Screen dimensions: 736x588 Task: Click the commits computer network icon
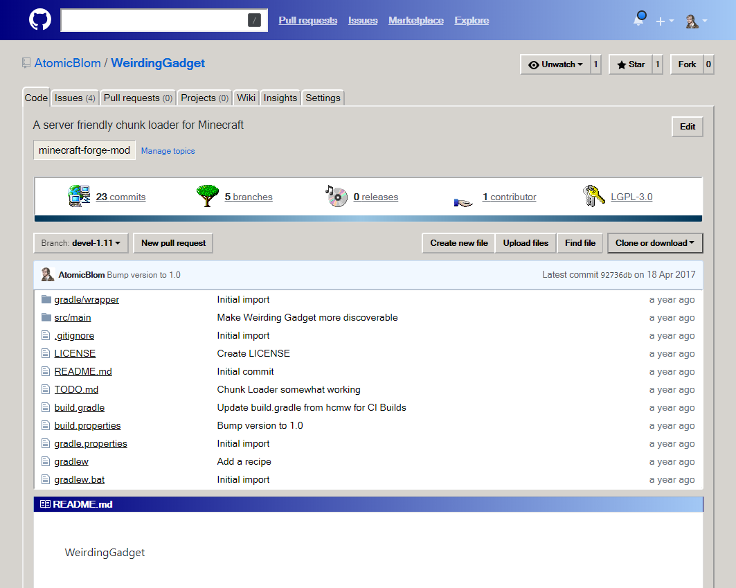pyautogui.click(x=79, y=196)
